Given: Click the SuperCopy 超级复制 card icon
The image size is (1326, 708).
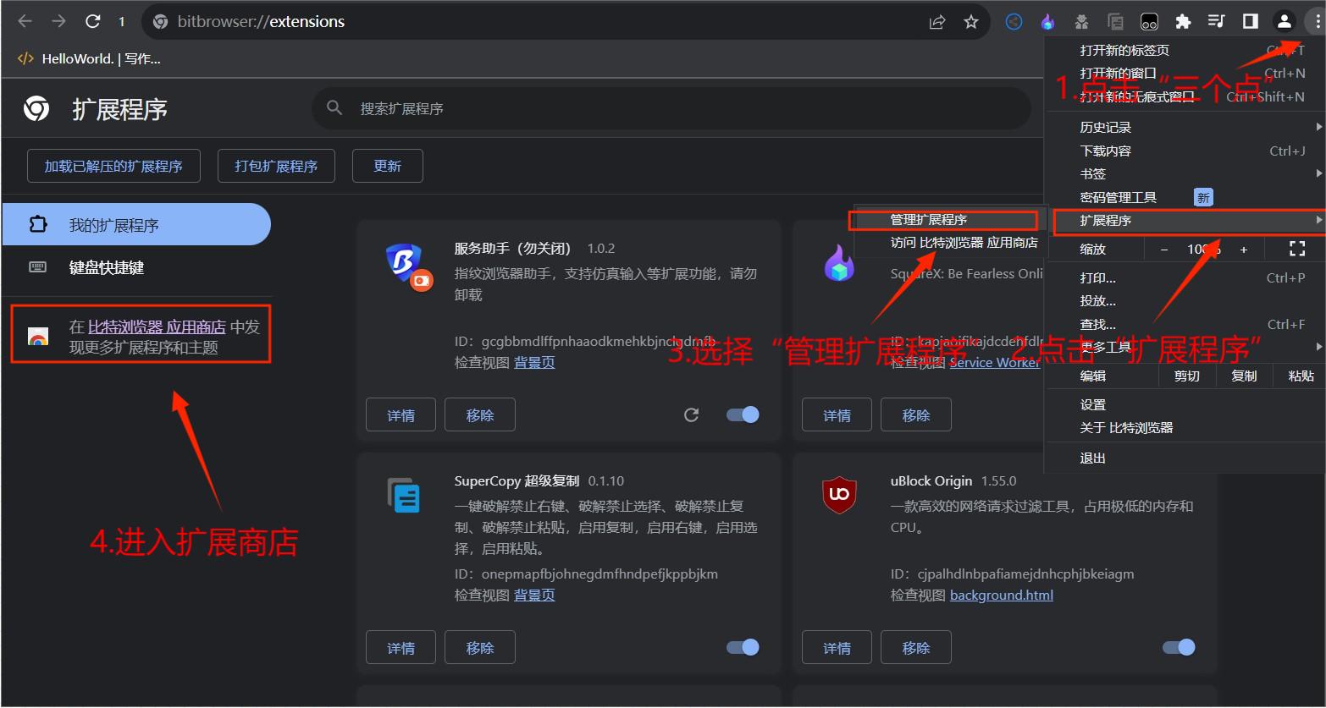Looking at the screenshot, I should pyautogui.click(x=404, y=495).
